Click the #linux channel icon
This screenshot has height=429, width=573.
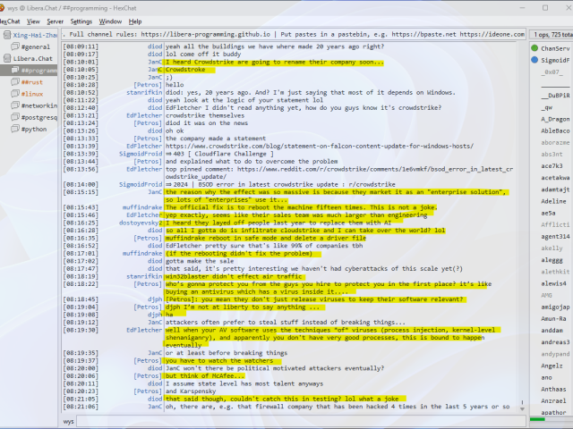pyautogui.click(x=15, y=93)
